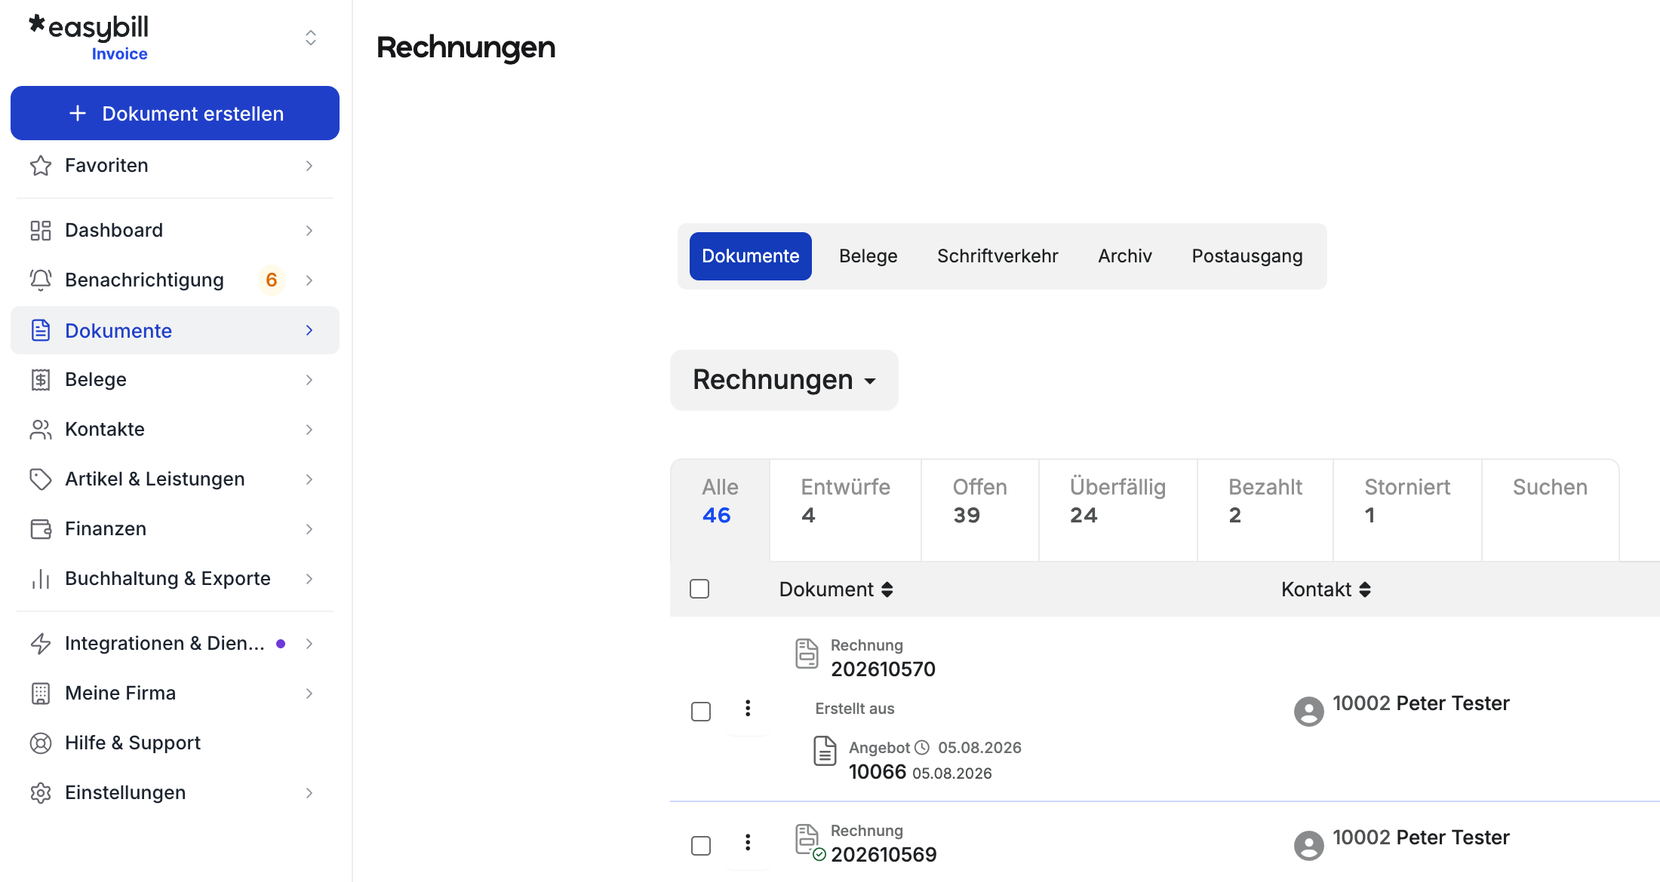
Task: Click the Favoriten star icon
Action: coord(41,166)
